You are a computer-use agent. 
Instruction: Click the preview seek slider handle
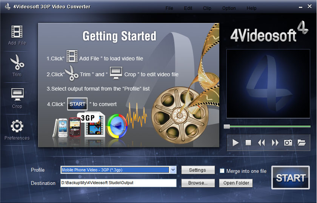pos(227,126)
